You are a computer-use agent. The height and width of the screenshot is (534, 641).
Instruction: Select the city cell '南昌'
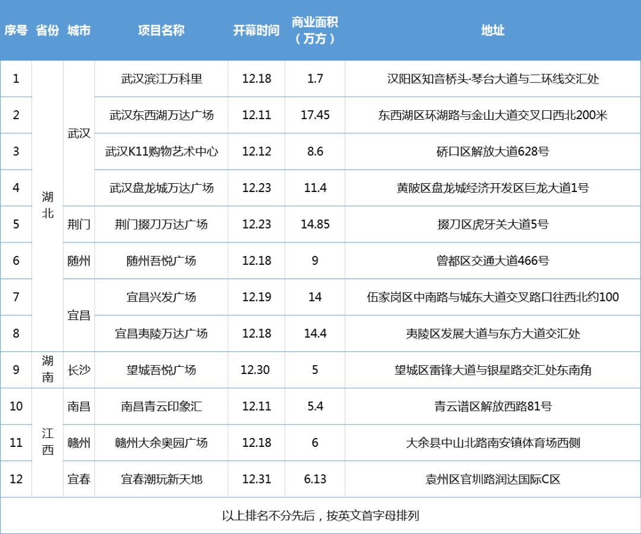click(x=79, y=406)
